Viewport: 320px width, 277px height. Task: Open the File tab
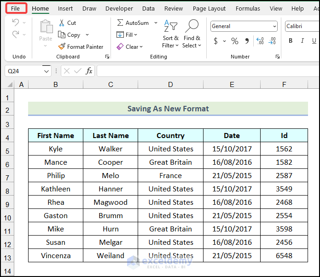click(x=16, y=8)
